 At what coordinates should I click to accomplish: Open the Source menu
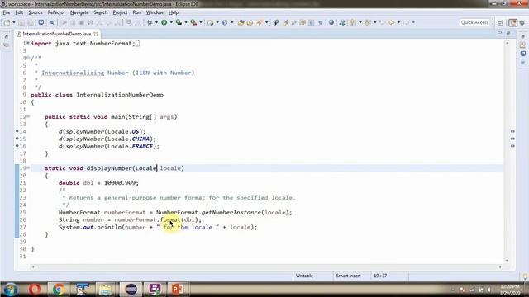(36, 12)
